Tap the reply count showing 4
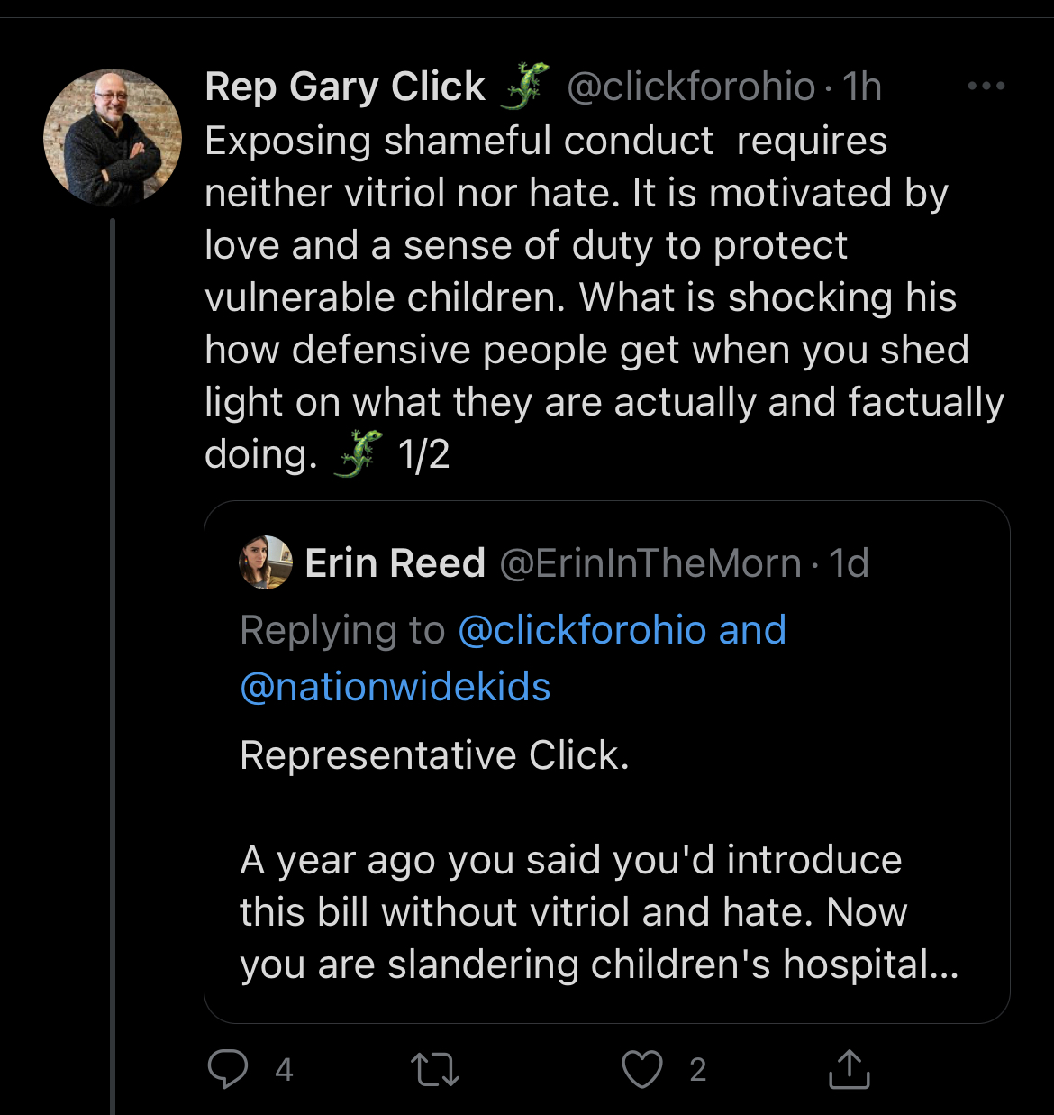 (x=284, y=1070)
